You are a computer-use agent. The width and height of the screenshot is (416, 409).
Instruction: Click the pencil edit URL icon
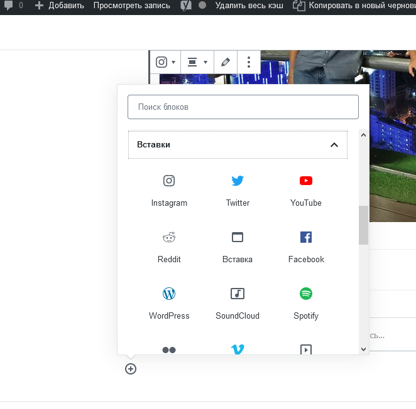(x=226, y=62)
